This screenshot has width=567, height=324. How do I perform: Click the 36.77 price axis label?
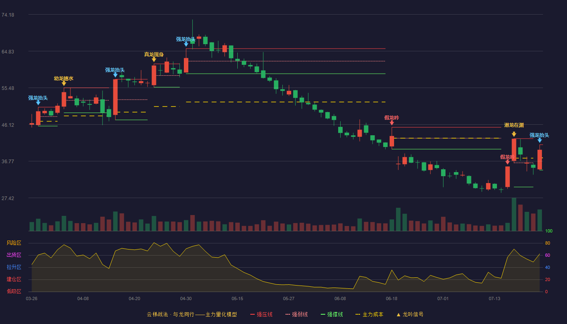8,161
